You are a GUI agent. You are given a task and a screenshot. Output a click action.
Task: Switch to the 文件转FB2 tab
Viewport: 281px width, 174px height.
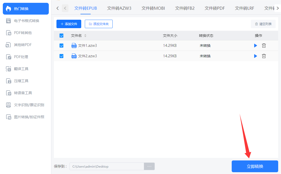(x=185, y=8)
